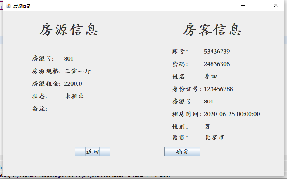Select the 801 value under the 房客信息 heading

coord(209,102)
